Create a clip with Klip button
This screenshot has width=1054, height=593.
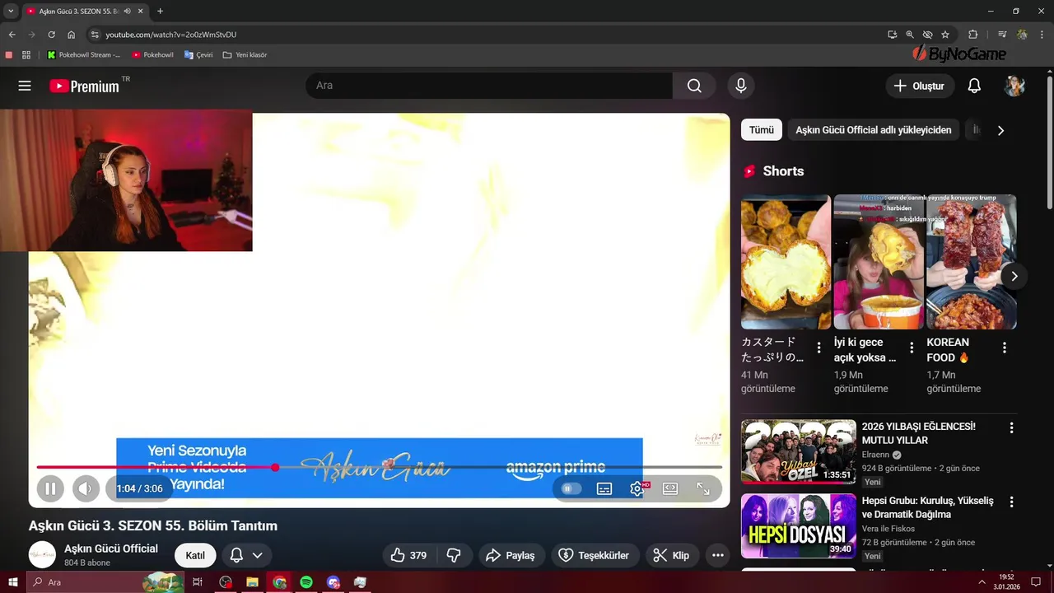[x=671, y=555]
